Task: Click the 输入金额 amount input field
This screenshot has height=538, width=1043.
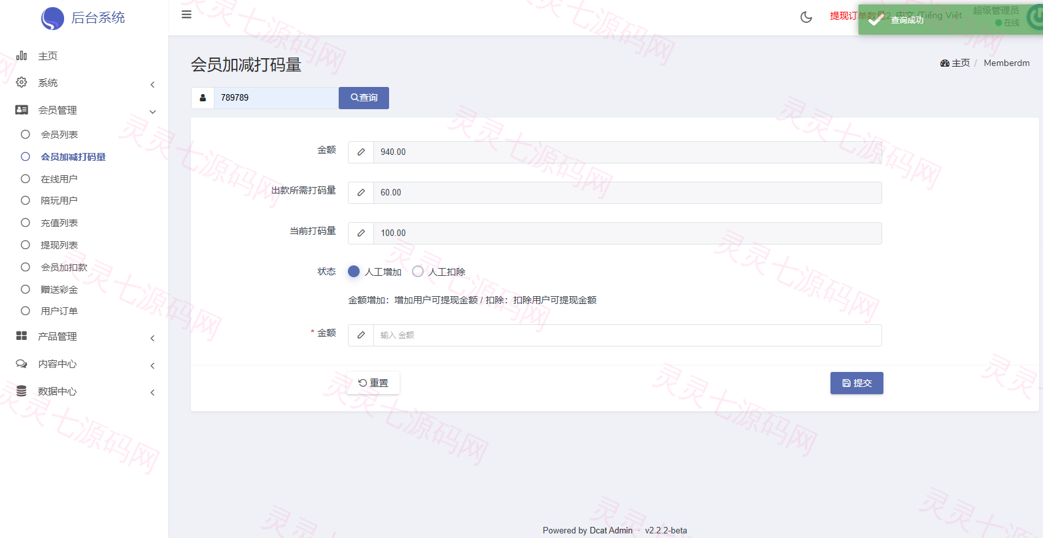Action: click(627, 335)
